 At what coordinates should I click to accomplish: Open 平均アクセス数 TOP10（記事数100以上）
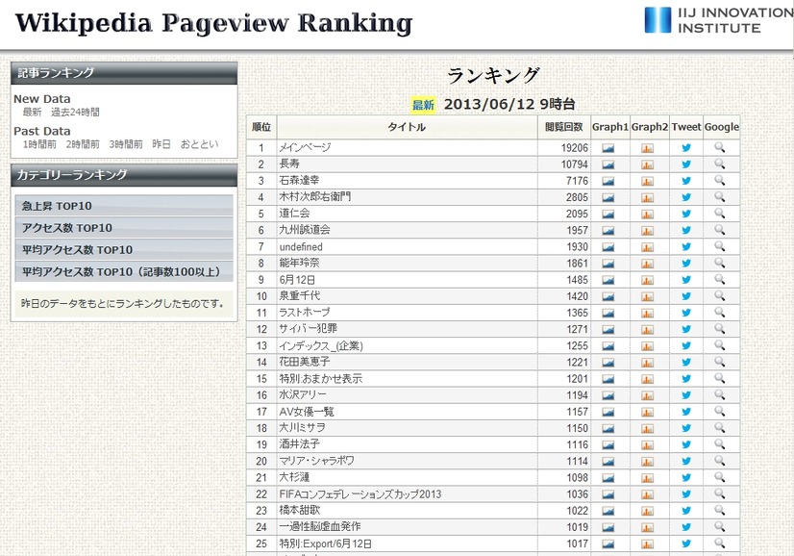point(124,271)
